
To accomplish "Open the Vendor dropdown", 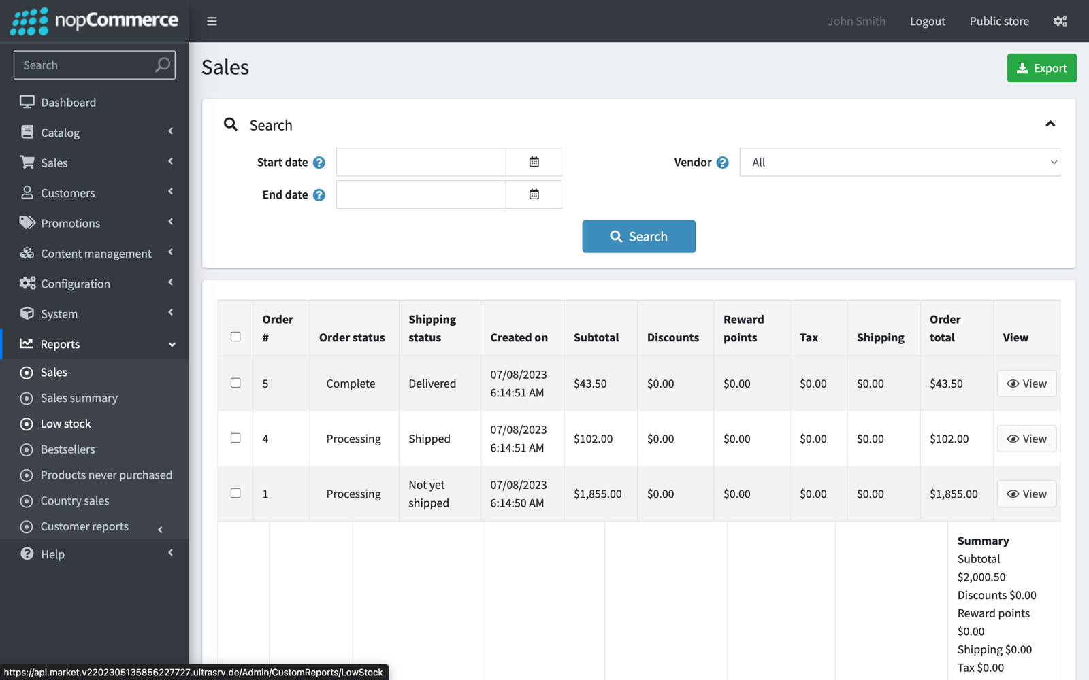I will tap(899, 163).
